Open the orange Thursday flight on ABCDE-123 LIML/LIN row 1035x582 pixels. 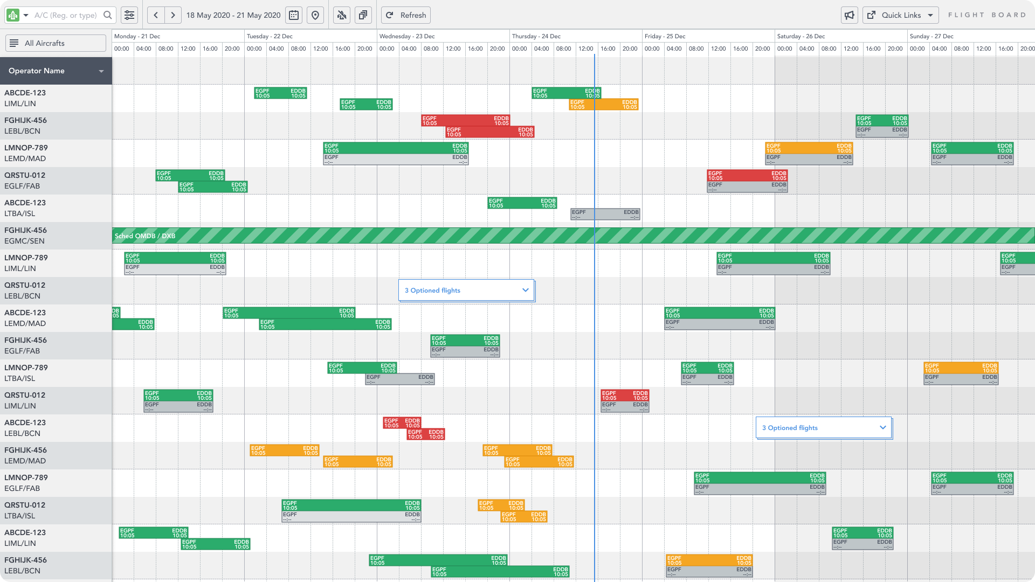point(604,105)
